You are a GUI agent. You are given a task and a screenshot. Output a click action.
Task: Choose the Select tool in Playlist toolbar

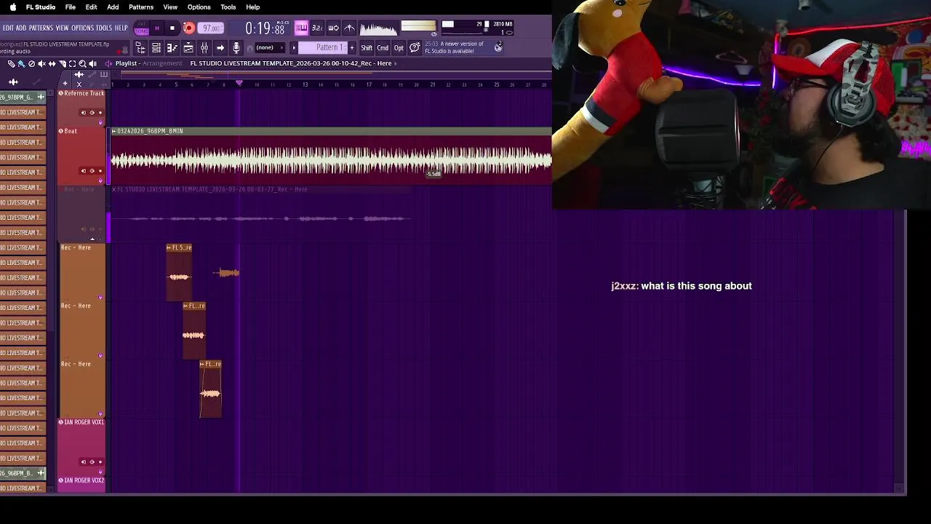(72, 63)
